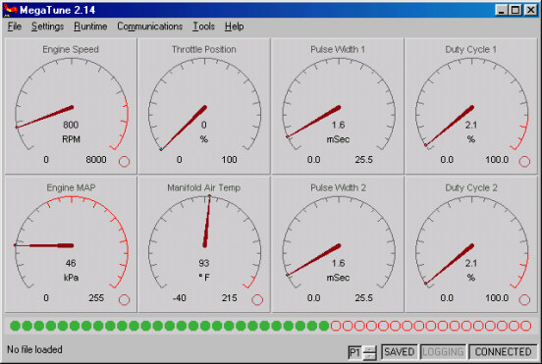The width and height of the screenshot is (542, 364).
Task: Click the No file loaded status text
Action: coord(34,349)
